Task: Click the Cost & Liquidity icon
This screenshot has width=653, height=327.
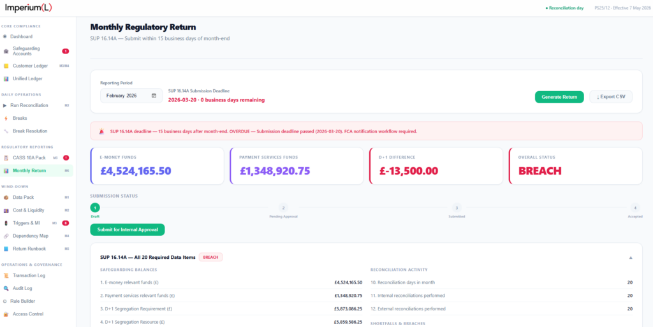Action: [x=6, y=210]
